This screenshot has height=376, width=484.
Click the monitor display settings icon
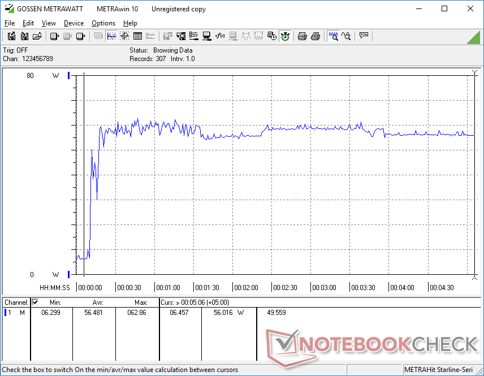[207, 36]
